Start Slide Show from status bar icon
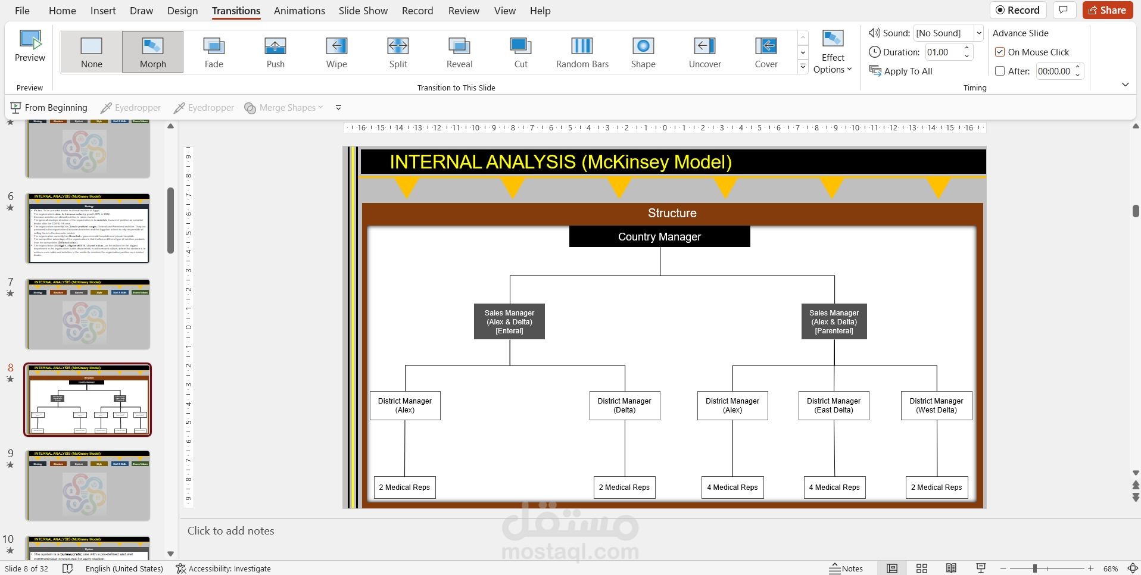 coord(981,568)
